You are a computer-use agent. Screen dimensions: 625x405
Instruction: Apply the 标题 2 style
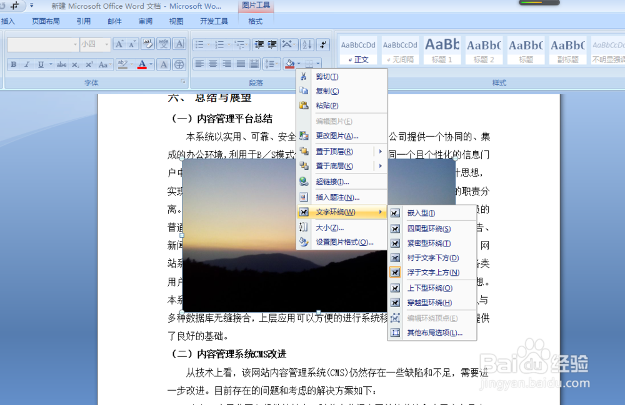click(484, 50)
